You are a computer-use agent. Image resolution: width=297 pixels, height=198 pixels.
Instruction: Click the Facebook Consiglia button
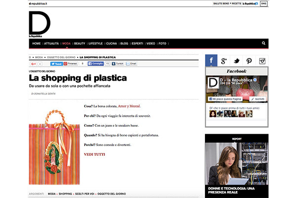coord(96,64)
